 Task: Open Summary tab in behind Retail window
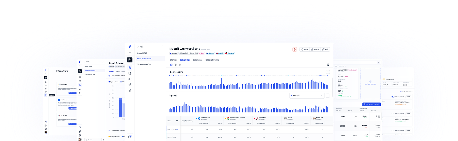click(112, 71)
